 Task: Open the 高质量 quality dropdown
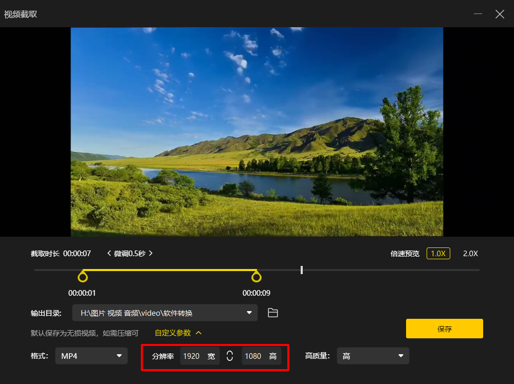point(373,356)
